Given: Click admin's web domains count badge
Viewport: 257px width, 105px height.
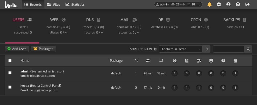Looking at the screenshot, I should (175, 73).
